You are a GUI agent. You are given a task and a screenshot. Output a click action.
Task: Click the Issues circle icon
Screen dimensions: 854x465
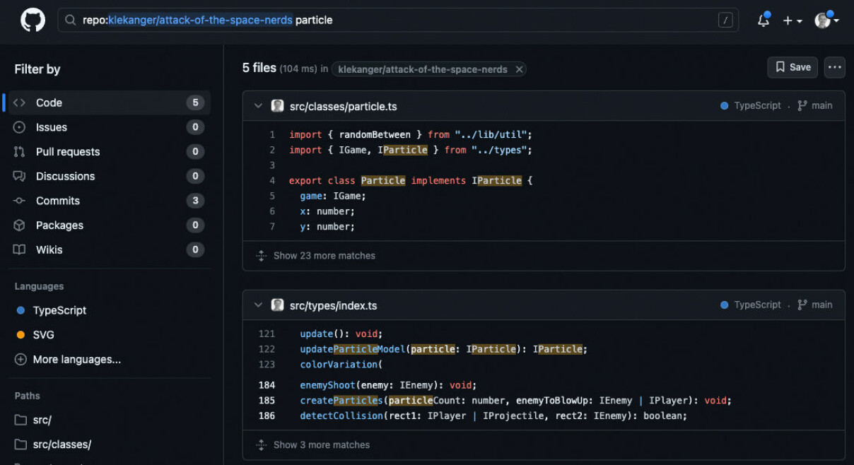(x=20, y=127)
